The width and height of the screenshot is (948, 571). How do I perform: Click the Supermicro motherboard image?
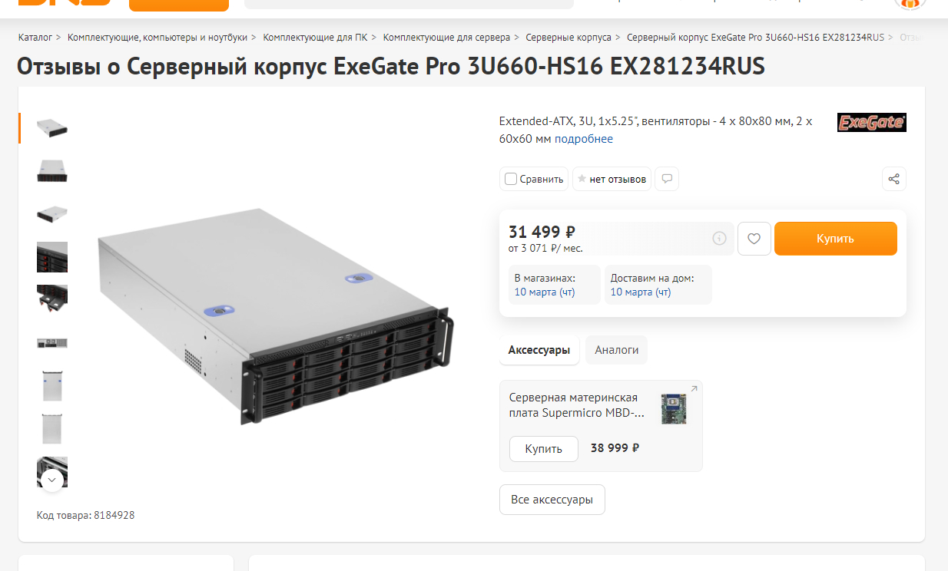click(674, 409)
